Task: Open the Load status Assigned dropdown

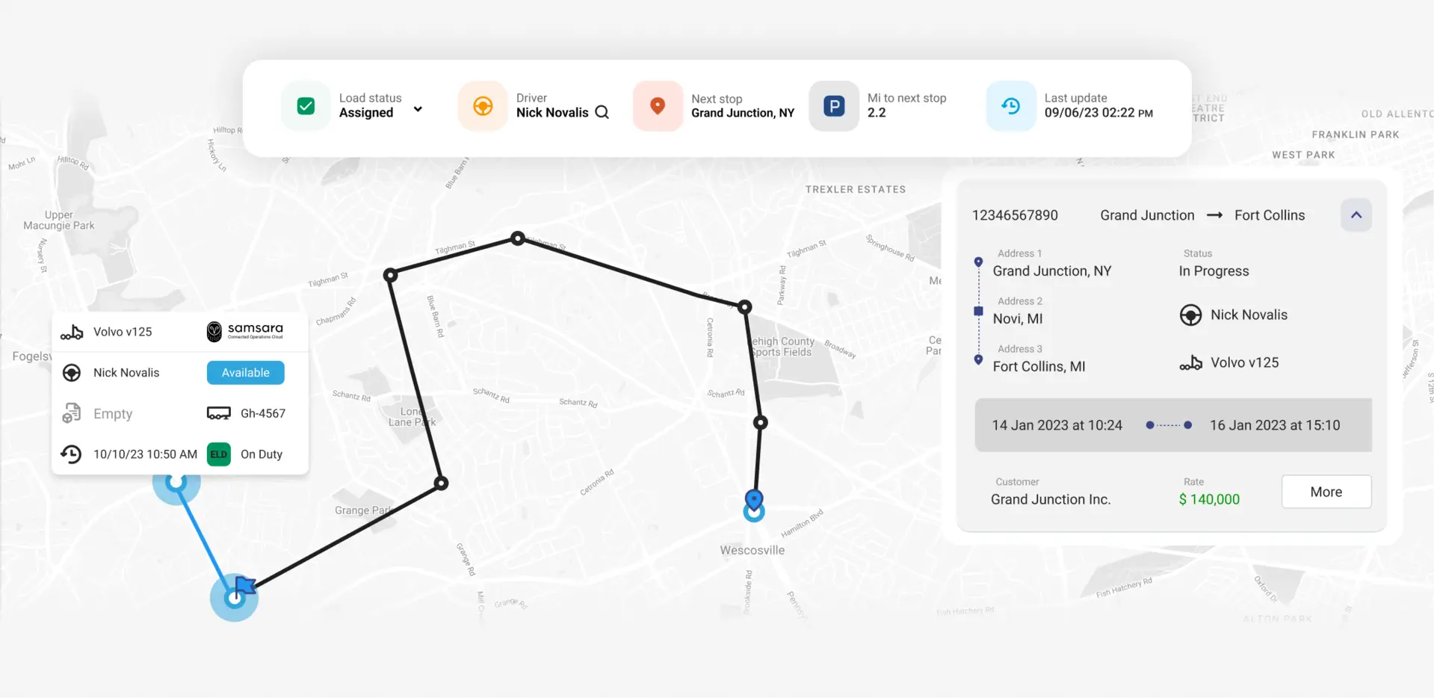Action: tap(418, 110)
